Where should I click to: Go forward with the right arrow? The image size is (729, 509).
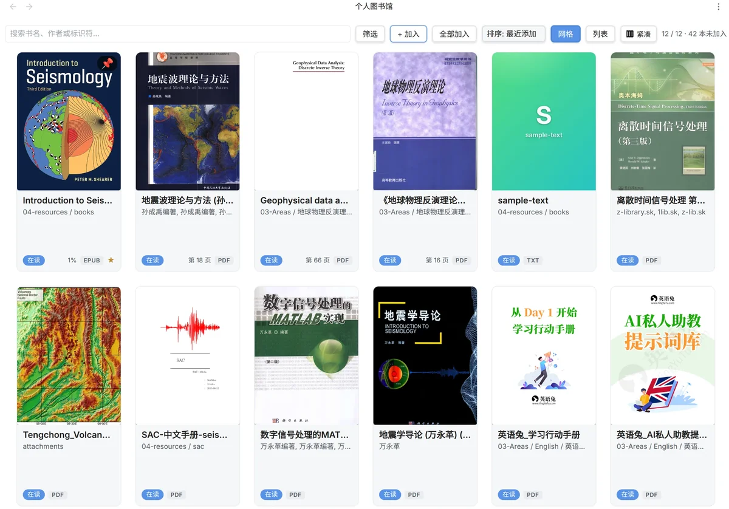click(x=29, y=7)
